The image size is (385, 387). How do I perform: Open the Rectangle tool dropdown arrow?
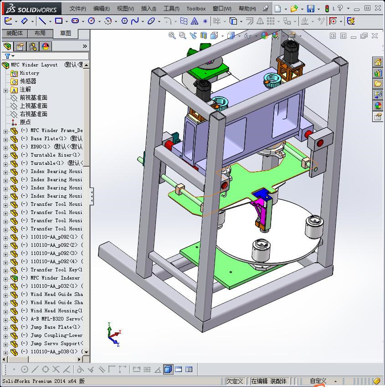pyautogui.click(x=67, y=22)
